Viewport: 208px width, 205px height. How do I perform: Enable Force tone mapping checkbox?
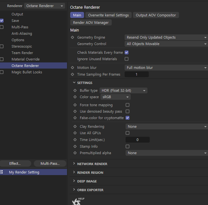pyautogui.click(x=128, y=105)
